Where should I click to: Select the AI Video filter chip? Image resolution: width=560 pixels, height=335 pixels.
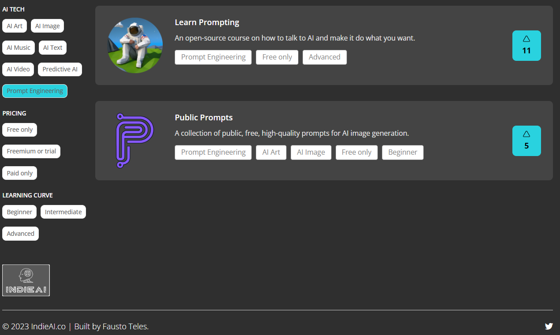(x=18, y=69)
